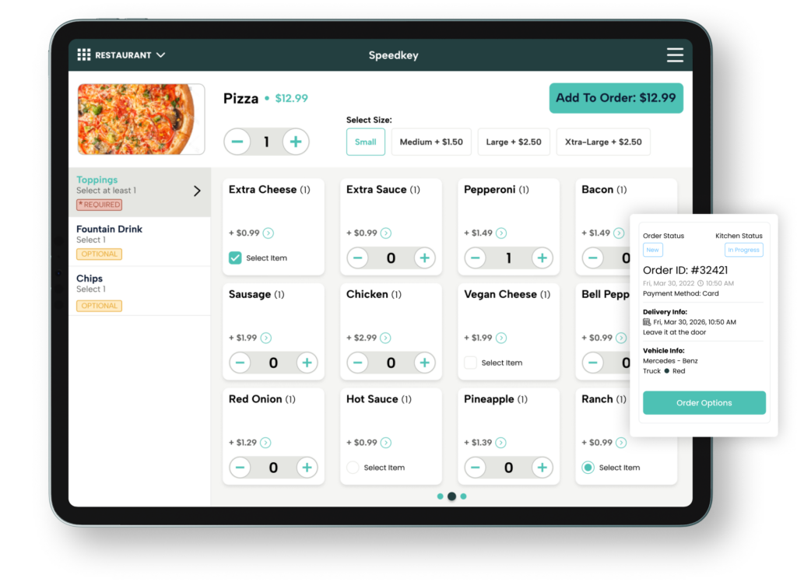Increase Pepperoni quantity with plus stepper

click(x=542, y=257)
